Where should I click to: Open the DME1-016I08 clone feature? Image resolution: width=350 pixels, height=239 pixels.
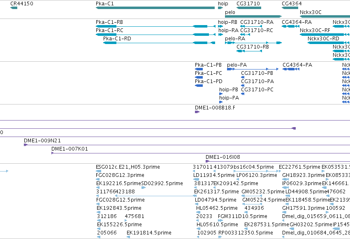tap(278, 161)
